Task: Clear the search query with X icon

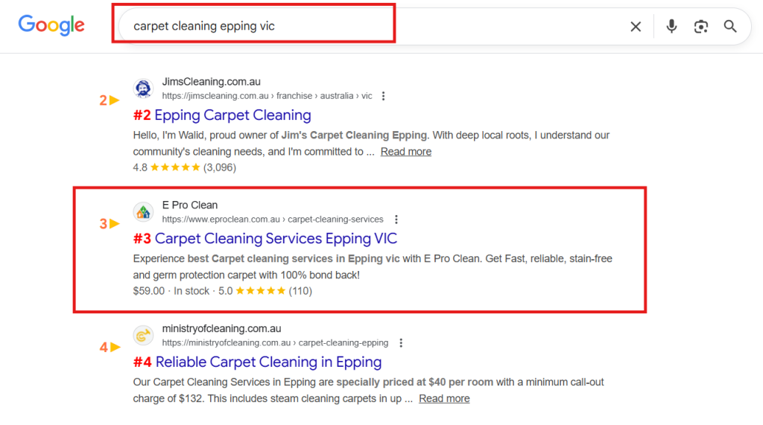Action: 636,27
